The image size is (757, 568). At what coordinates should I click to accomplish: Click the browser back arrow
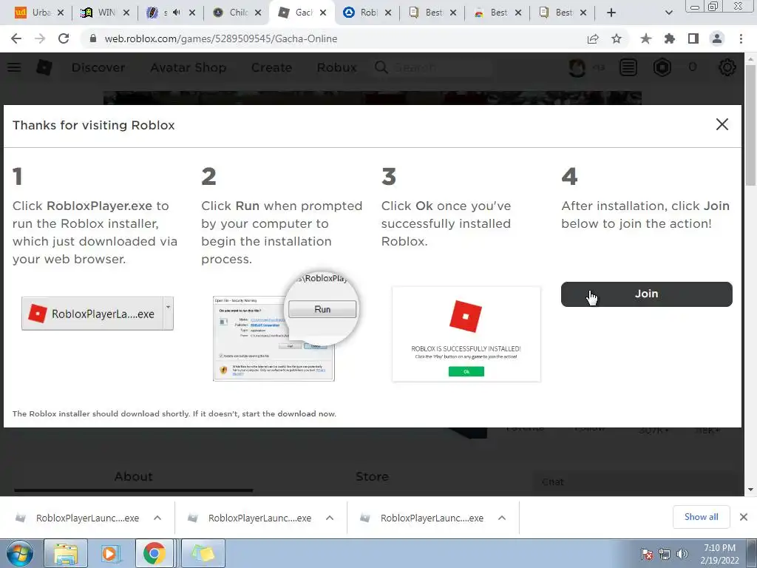click(x=16, y=38)
